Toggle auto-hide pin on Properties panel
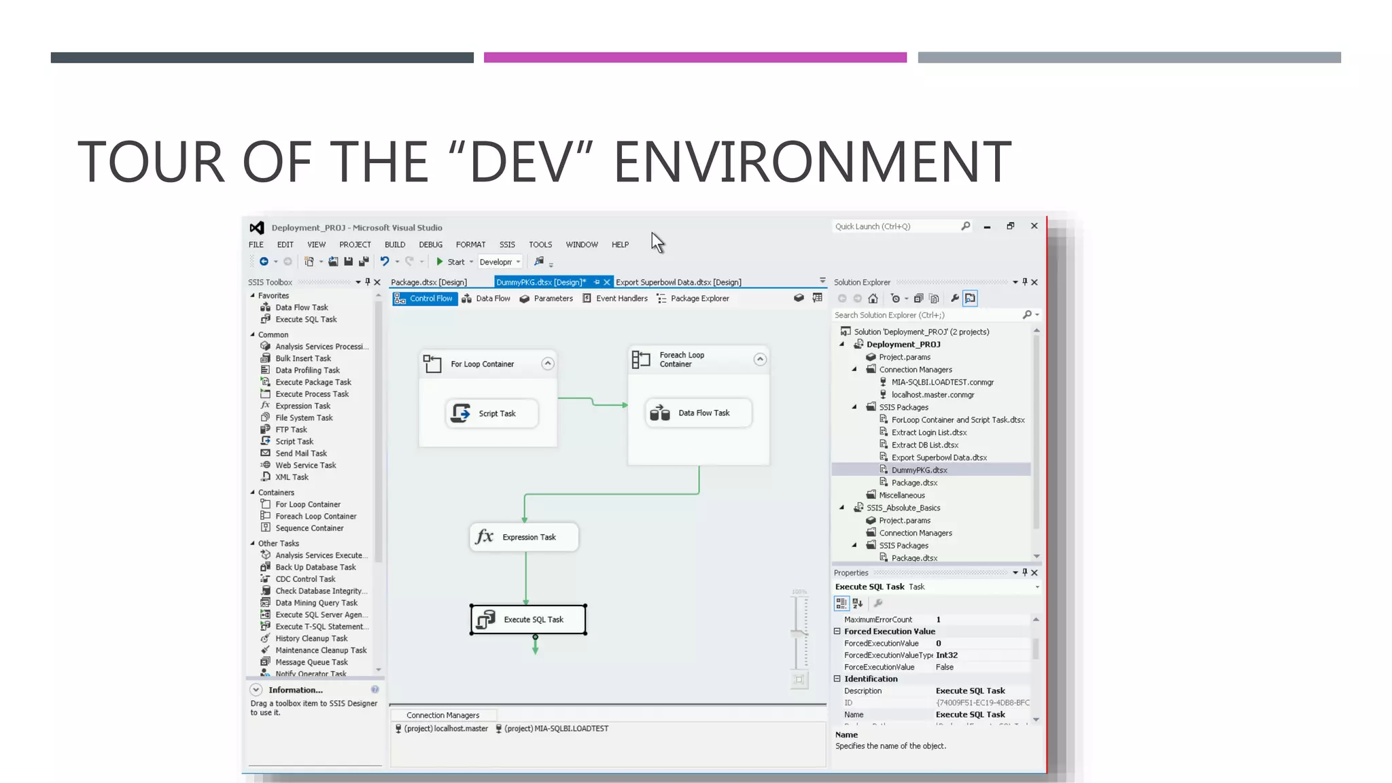Image resolution: width=1392 pixels, height=783 pixels. (x=1025, y=573)
